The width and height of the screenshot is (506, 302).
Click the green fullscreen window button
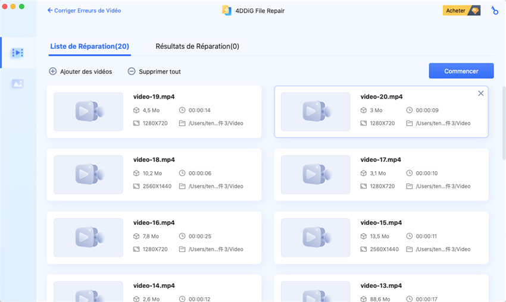point(21,7)
